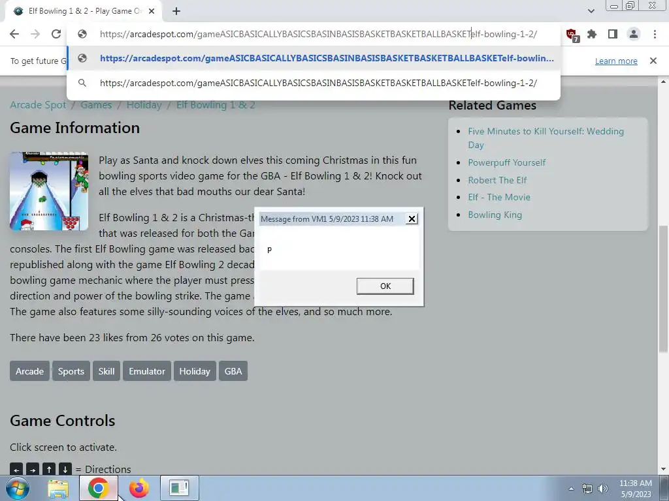Toggle the browser side panel icon
Image resolution: width=669 pixels, height=501 pixels.
(613, 34)
